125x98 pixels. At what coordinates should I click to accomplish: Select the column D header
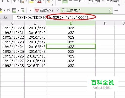pyautogui.click(x=35, y=23)
